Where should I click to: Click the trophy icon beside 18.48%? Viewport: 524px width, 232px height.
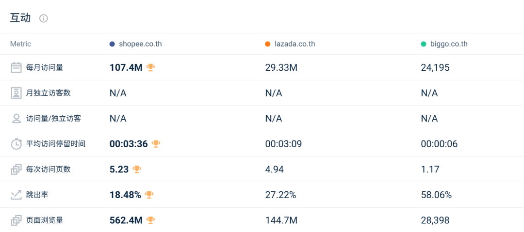[x=149, y=195]
